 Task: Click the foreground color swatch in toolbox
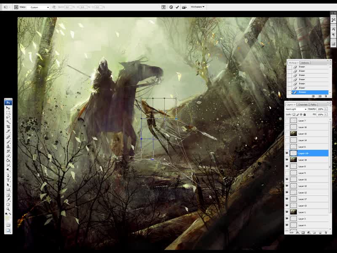click(7, 218)
